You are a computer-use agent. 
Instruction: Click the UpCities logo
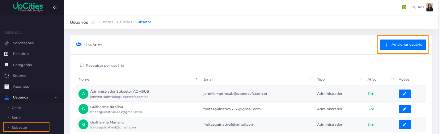28,7
